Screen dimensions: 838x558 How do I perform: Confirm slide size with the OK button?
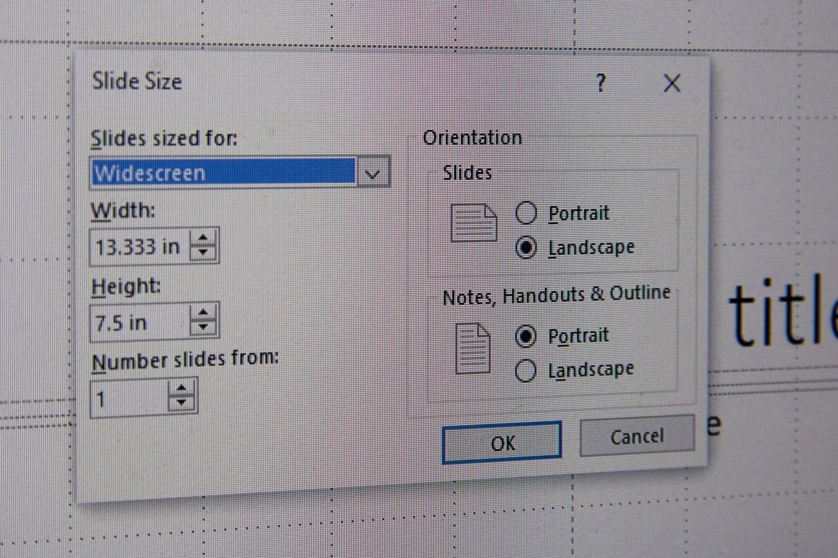501,443
